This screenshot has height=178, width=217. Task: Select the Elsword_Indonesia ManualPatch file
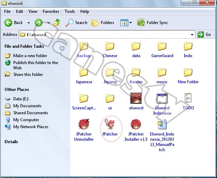pyautogui.click(x=162, y=125)
